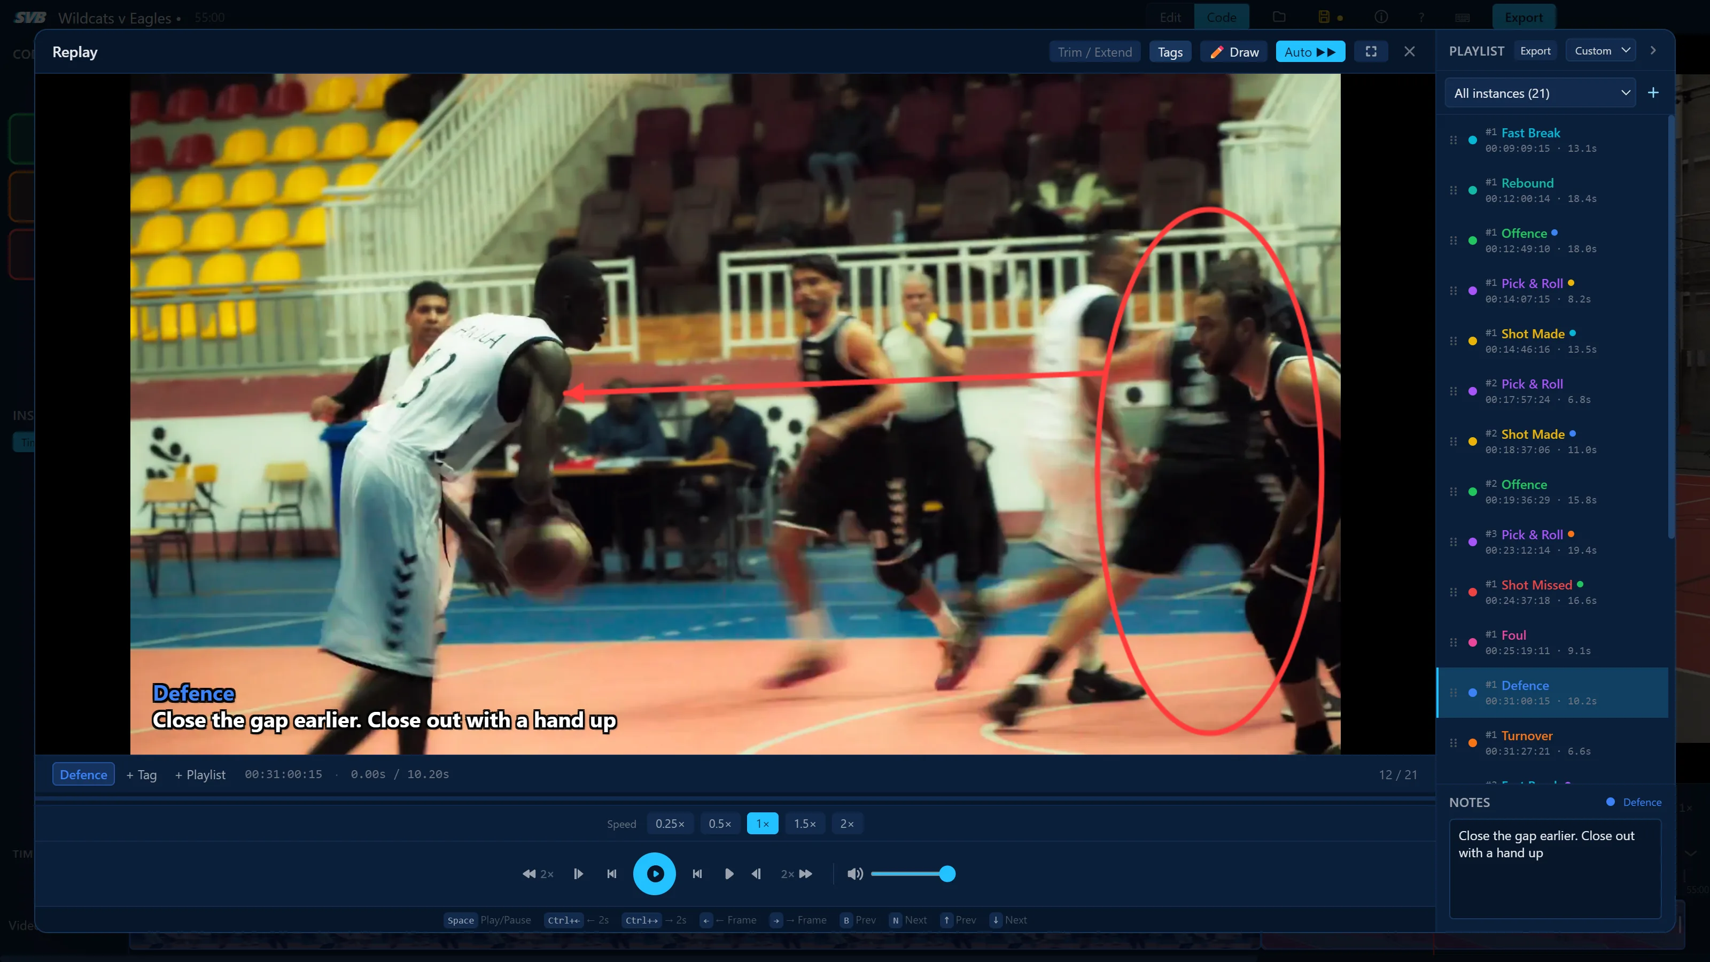Select #1 Turnover playlist item

(x=1552, y=743)
